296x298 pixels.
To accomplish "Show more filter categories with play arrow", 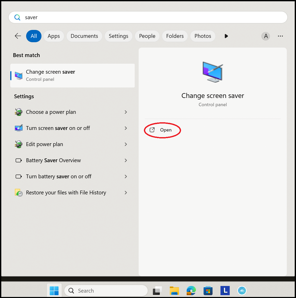I will [226, 36].
